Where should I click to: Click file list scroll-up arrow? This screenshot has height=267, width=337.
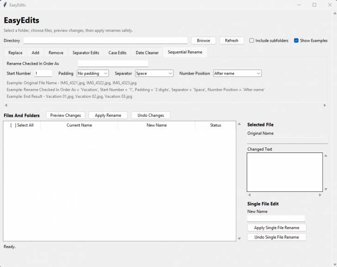[x=239, y=124]
